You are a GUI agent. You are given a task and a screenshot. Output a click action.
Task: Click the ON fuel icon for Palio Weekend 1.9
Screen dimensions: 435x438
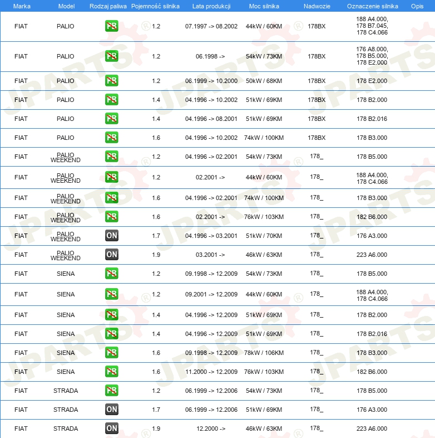[x=111, y=255]
